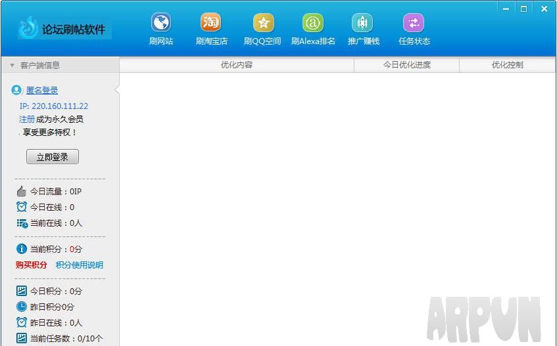Select the 刷淘宝店 orange icon
This screenshot has width=557, height=346.
point(210,23)
